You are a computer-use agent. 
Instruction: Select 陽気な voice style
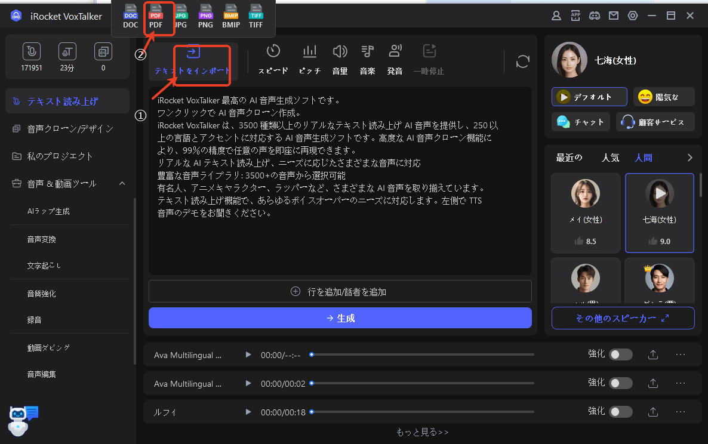(x=664, y=97)
